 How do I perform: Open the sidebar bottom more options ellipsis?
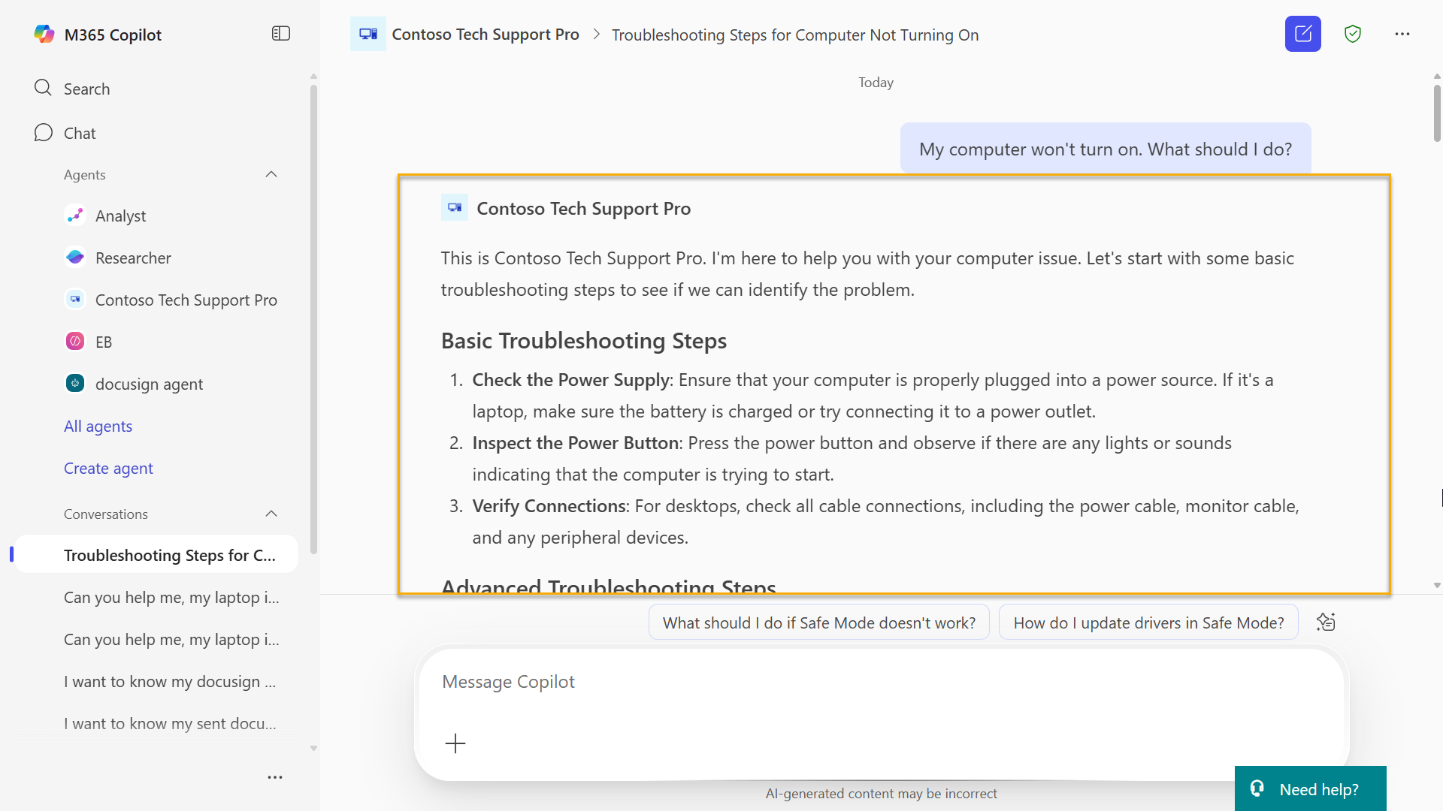275,777
